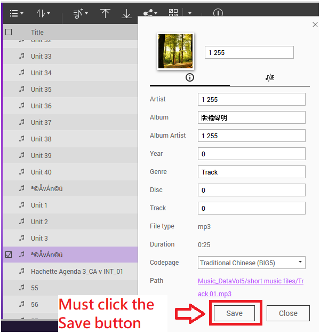The height and width of the screenshot is (333, 320).
Task: Select the Unit 1 track
Action: (x=70, y=205)
